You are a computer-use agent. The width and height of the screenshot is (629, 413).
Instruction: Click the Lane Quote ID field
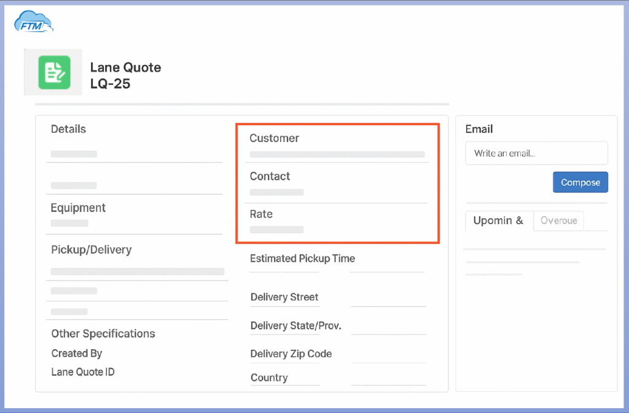tap(83, 372)
